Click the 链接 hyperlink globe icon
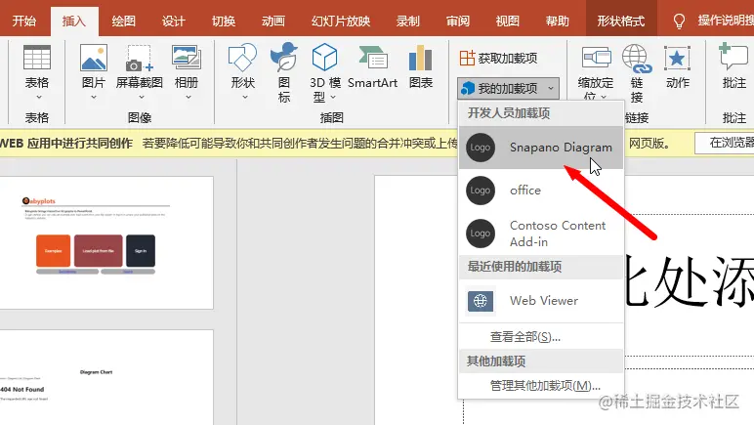 tap(637, 58)
